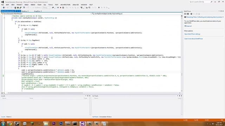Click the find-in-files toolbar icon
The image size is (225, 126).
coord(53,8)
